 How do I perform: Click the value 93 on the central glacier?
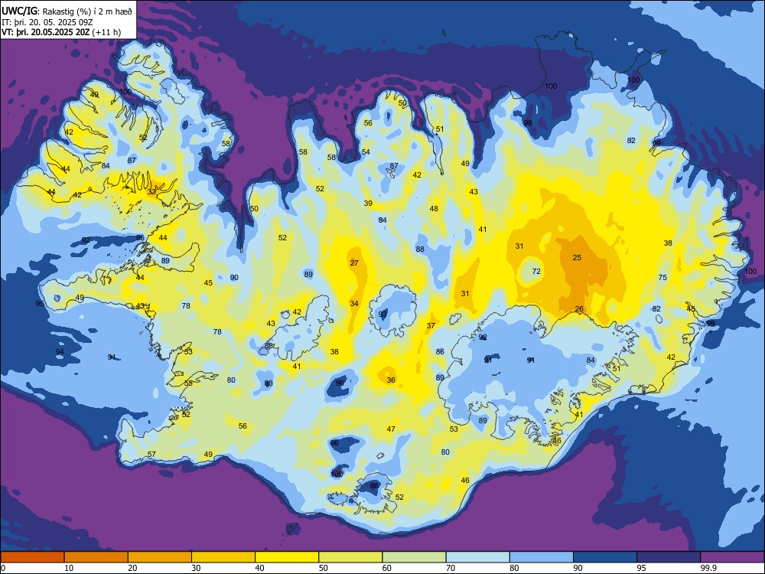point(382,315)
